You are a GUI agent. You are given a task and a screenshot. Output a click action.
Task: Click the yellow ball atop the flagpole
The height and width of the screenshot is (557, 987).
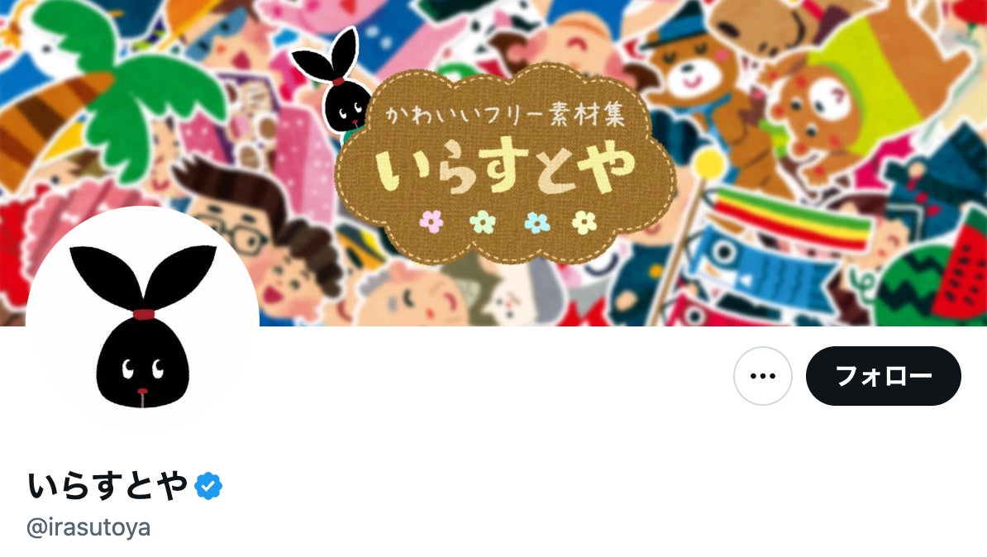708,163
